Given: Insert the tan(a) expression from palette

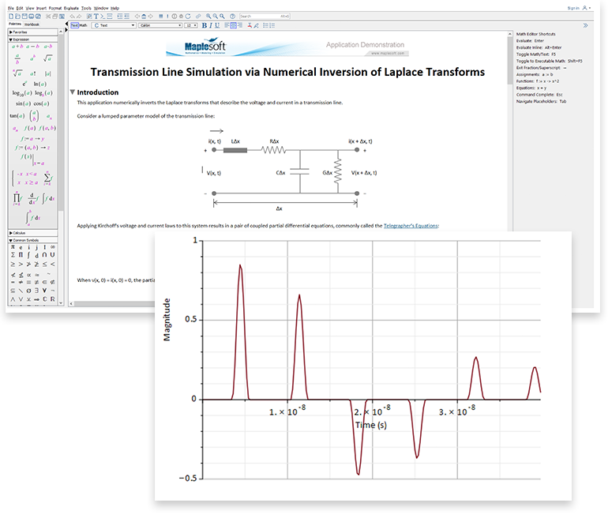Looking at the screenshot, I should [x=16, y=115].
